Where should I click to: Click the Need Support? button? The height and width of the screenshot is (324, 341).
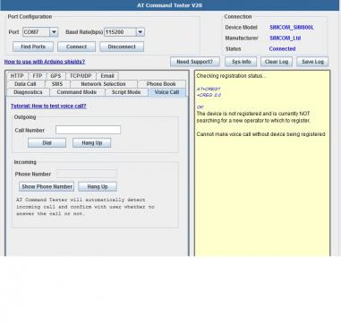click(x=195, y=62)
